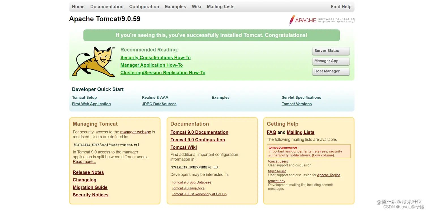Click the Recommended Reading heading

coord(149,50)
